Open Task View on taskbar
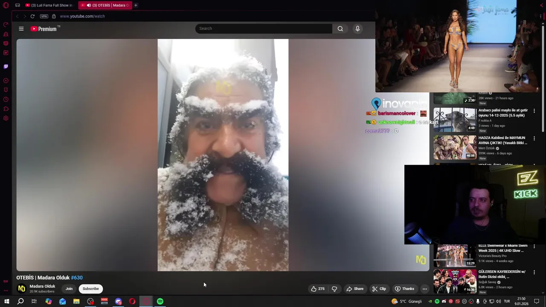 [x=34, y=301]
